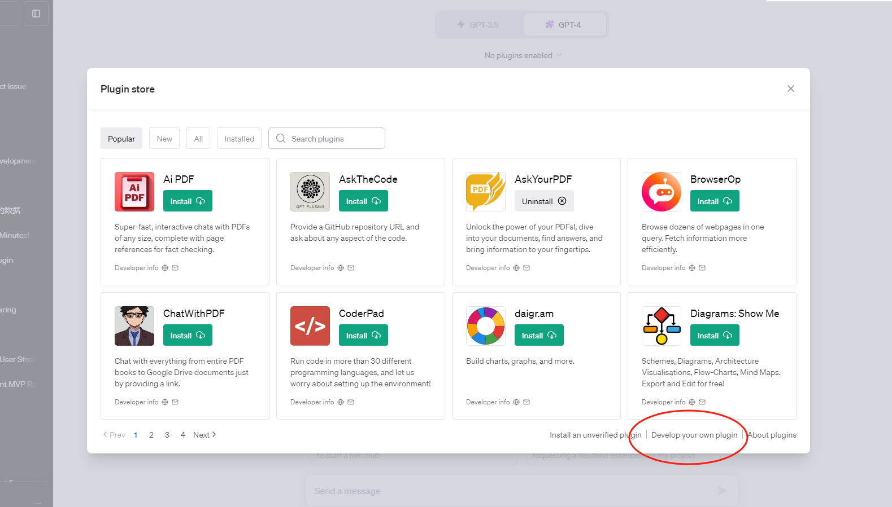
Task: Click the Search plugins field
Action: tap(327, 139)
